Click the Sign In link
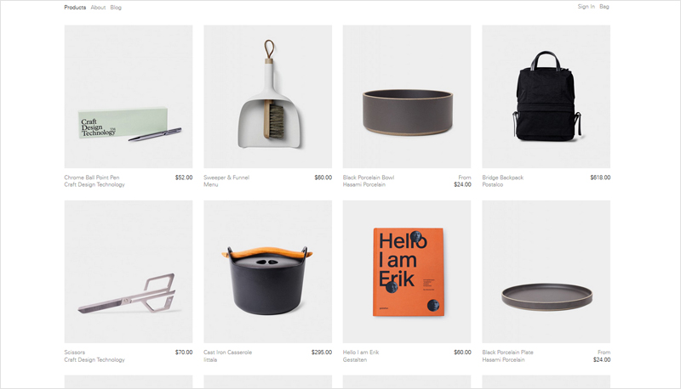 (x=586, y=7)
